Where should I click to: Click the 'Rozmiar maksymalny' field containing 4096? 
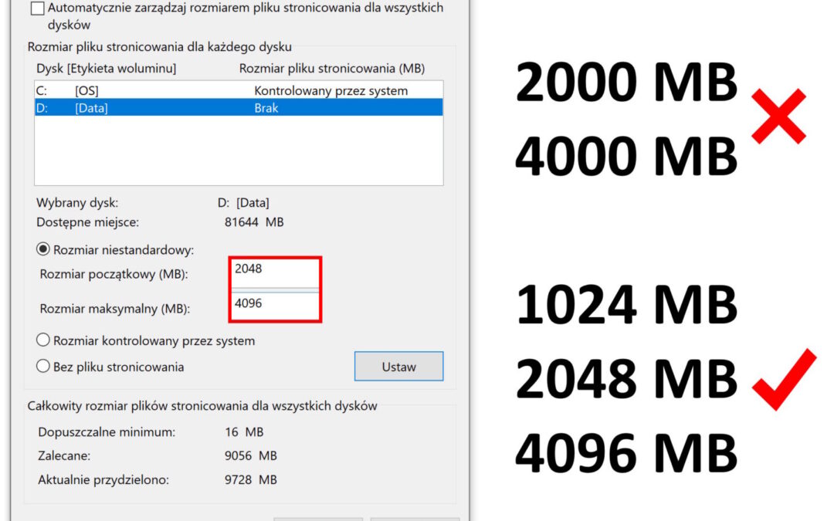[274, 304]
